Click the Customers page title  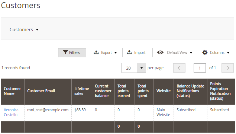(x=20, y=6)
